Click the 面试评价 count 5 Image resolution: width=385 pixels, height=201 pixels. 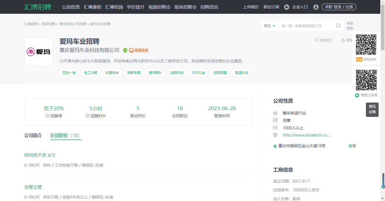click(x=138, y=108)
